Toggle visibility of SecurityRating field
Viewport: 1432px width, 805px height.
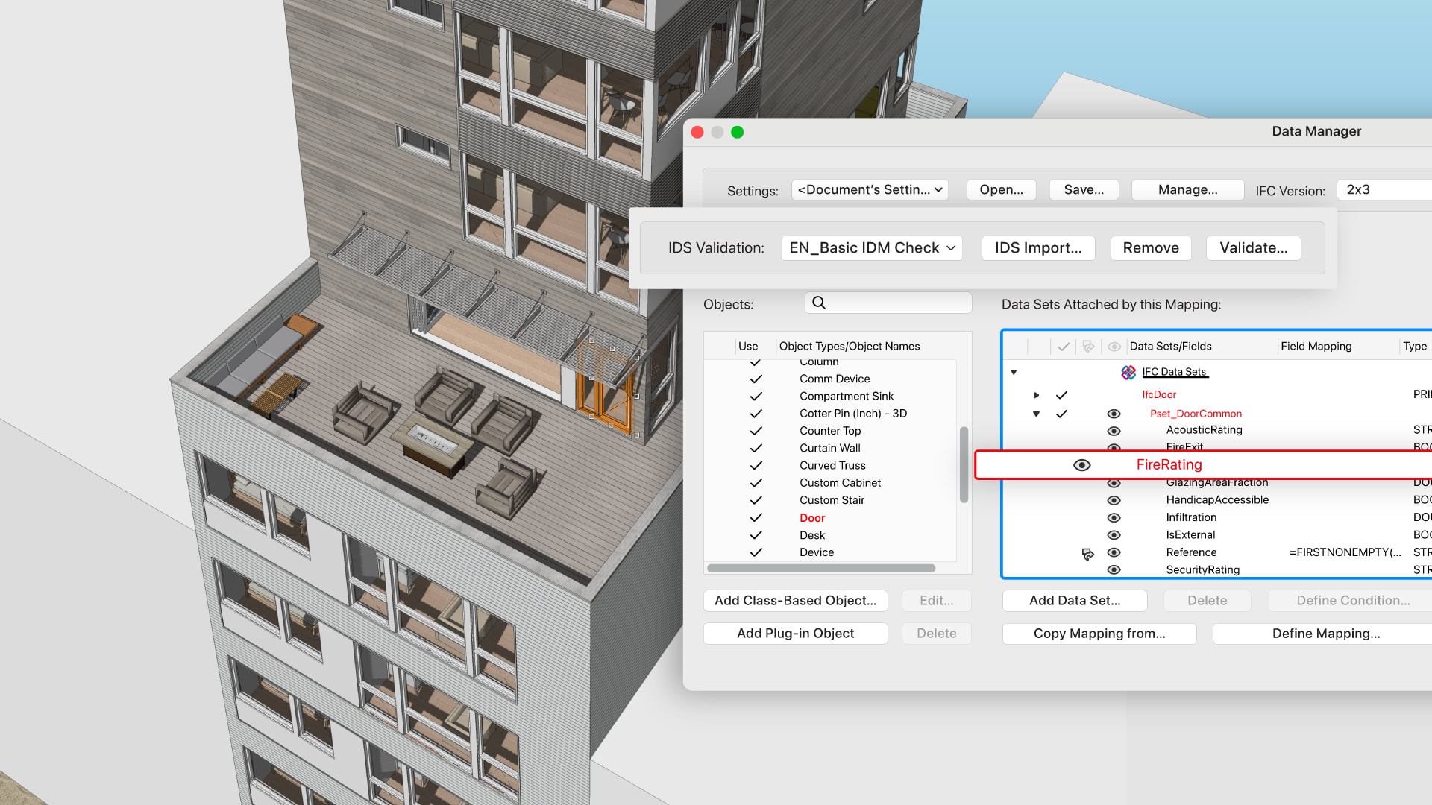(1114, 570)
